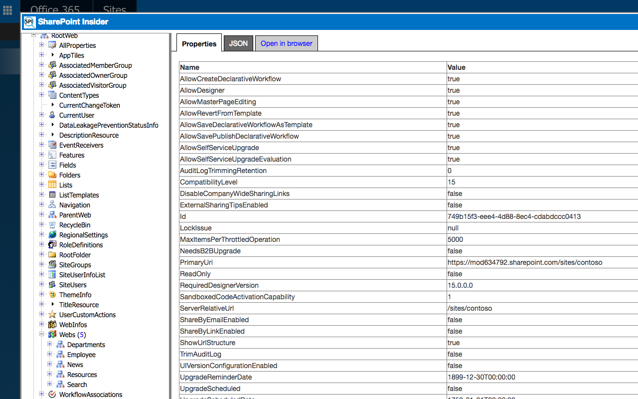Click the Folders folder icon
This screenshot has width=638, height=399.
click(52, 175)
